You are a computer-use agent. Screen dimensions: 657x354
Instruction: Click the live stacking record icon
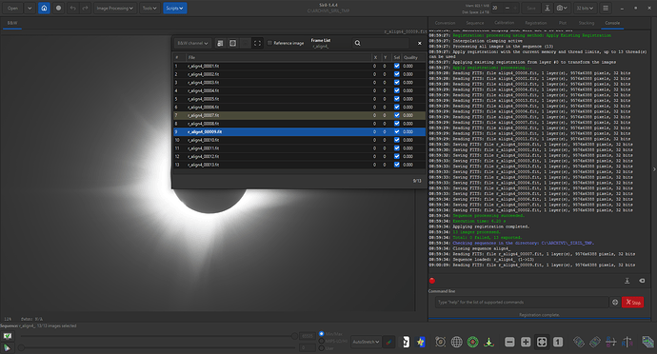coord(58,8)
